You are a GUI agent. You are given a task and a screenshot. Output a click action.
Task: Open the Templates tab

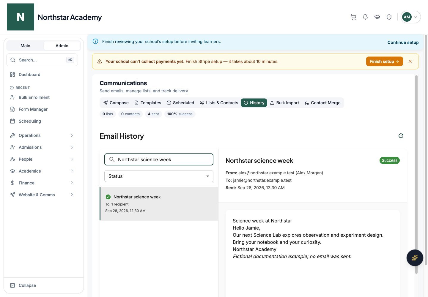[x=148, y=103]
